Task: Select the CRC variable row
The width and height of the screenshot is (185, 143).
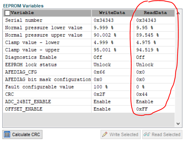Action: coord(48,94)
